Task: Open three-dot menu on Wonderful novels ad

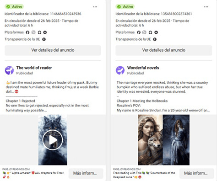Action: coord(206,7)
